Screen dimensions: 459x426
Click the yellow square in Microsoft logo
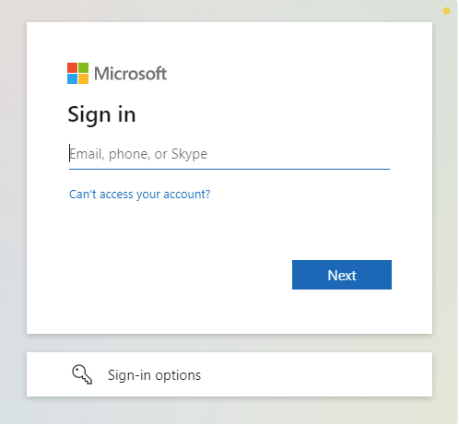[x=83, y=79]
